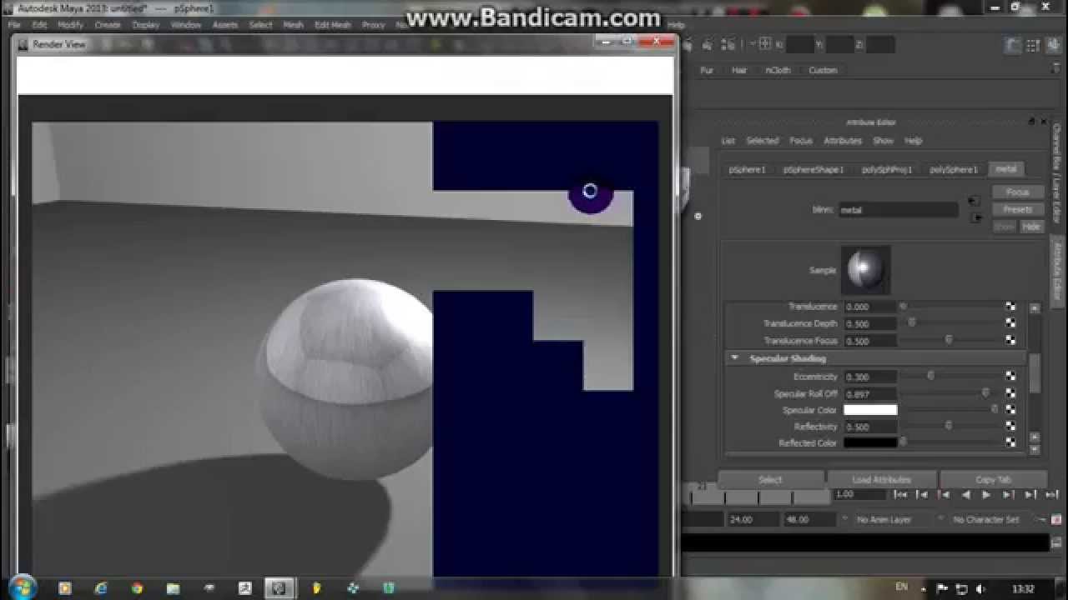Open the No Anim Layer dropdown
Screen dimensions: 1068x600
pyautogui.click(x=884, y=519)
